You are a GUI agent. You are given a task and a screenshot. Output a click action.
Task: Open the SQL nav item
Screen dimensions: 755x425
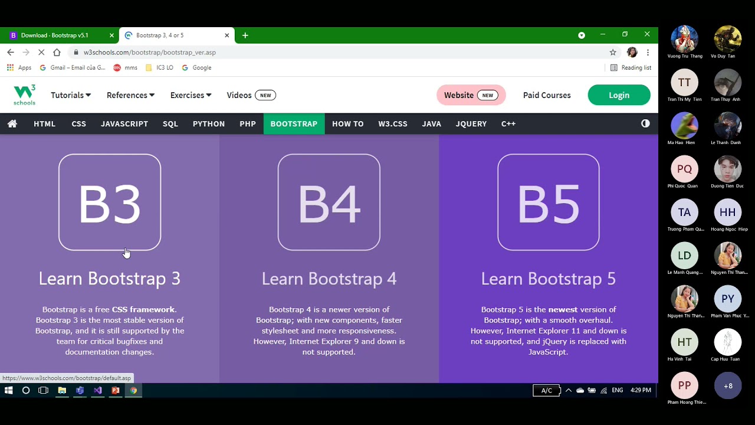click(x=170, y=124)
